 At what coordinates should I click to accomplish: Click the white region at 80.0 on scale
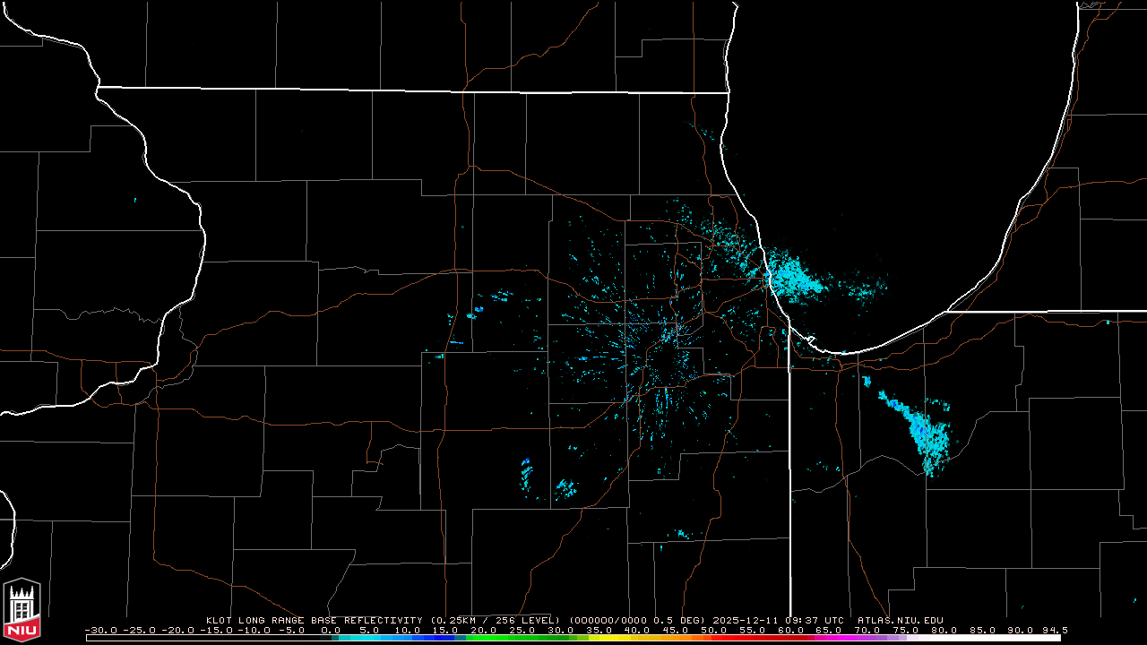coord(945,638)
